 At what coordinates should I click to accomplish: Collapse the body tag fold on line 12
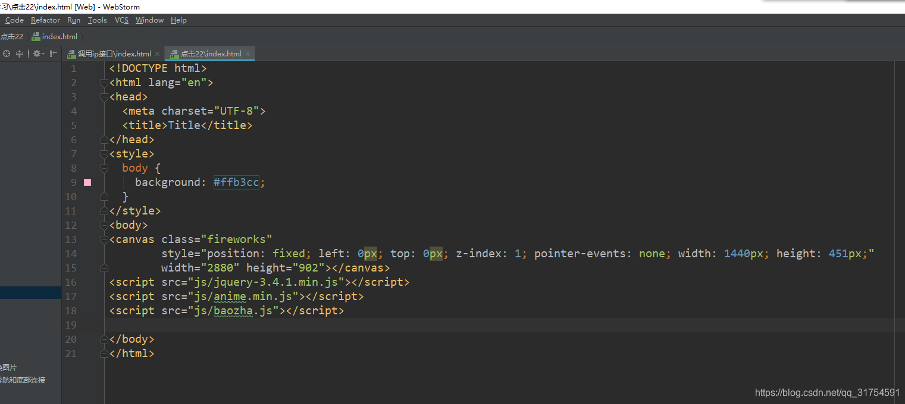point(104,225)
